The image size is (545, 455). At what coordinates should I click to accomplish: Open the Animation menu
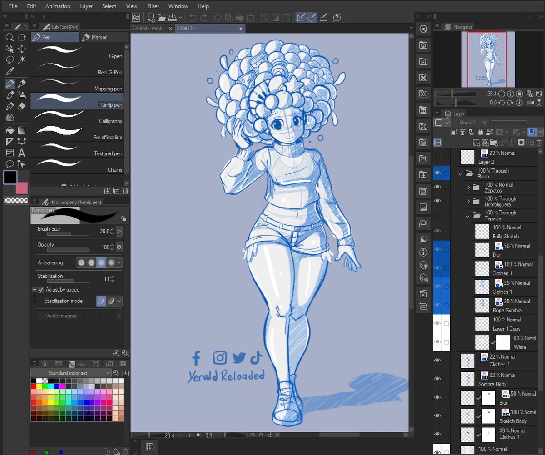pos(58,6)
